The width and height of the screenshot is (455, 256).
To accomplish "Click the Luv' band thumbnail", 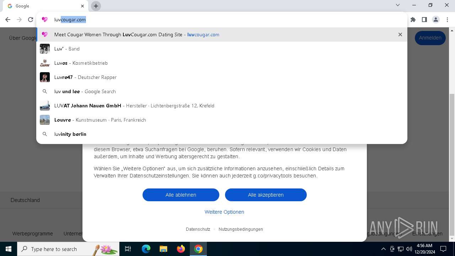I will point(45,49).
